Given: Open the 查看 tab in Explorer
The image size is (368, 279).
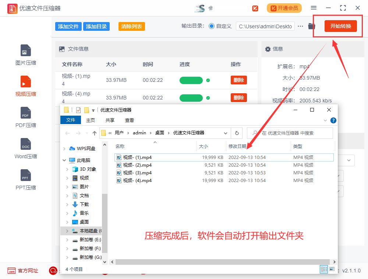Looking at the screenshot, I should [130, 120].
